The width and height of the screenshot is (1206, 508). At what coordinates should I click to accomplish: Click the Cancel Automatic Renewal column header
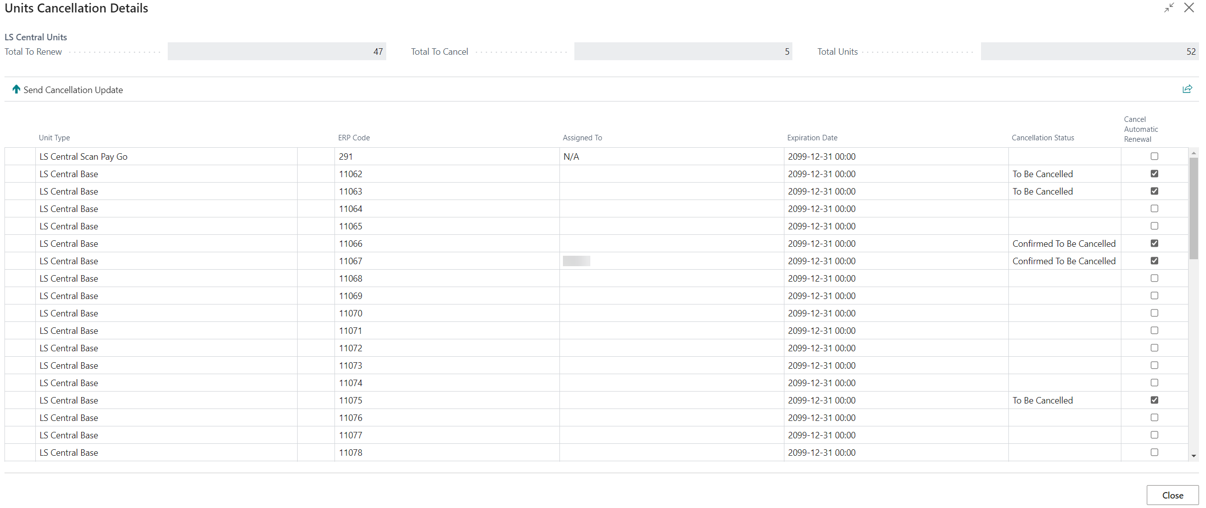tap(1141, 129)
